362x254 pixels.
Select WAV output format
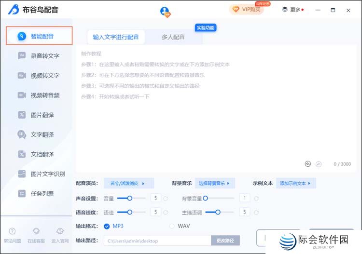172,226
